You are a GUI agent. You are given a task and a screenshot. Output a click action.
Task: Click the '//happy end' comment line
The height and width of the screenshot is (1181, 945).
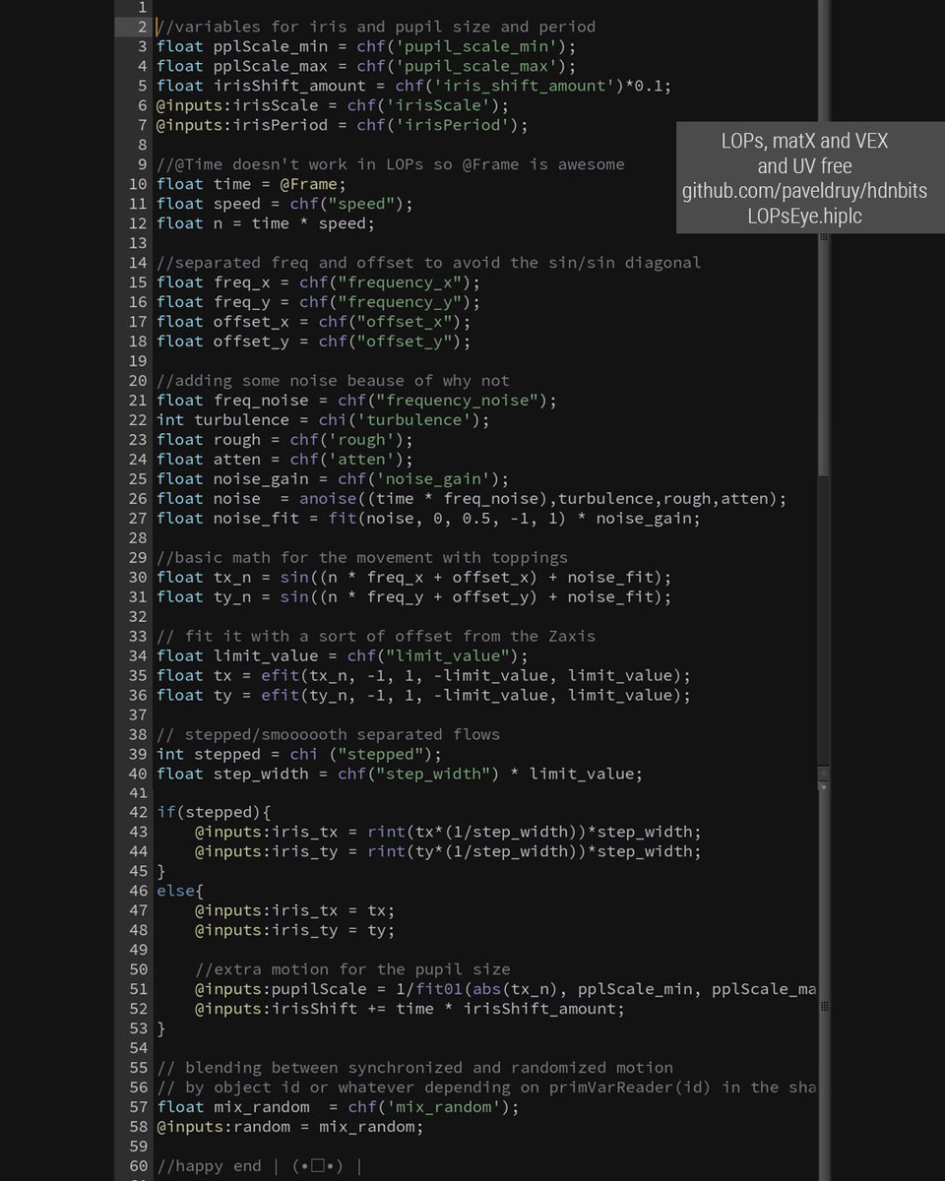[259, 1166]
